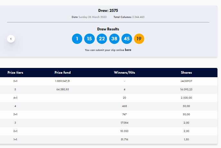Click the Sunday 26 March 2023 date text
This screenshot has width=221, height=148.
pyautogui.click(x=93, y=17)
